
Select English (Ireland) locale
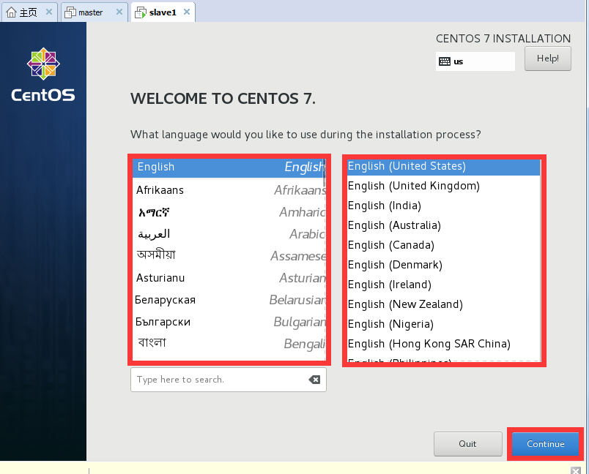pos(443,285)
